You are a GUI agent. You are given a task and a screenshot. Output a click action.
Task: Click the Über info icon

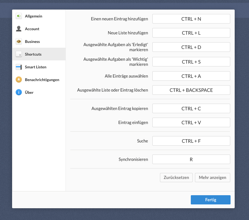pos(19,92)
